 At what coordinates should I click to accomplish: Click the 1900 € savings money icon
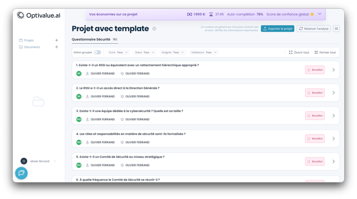190,14
